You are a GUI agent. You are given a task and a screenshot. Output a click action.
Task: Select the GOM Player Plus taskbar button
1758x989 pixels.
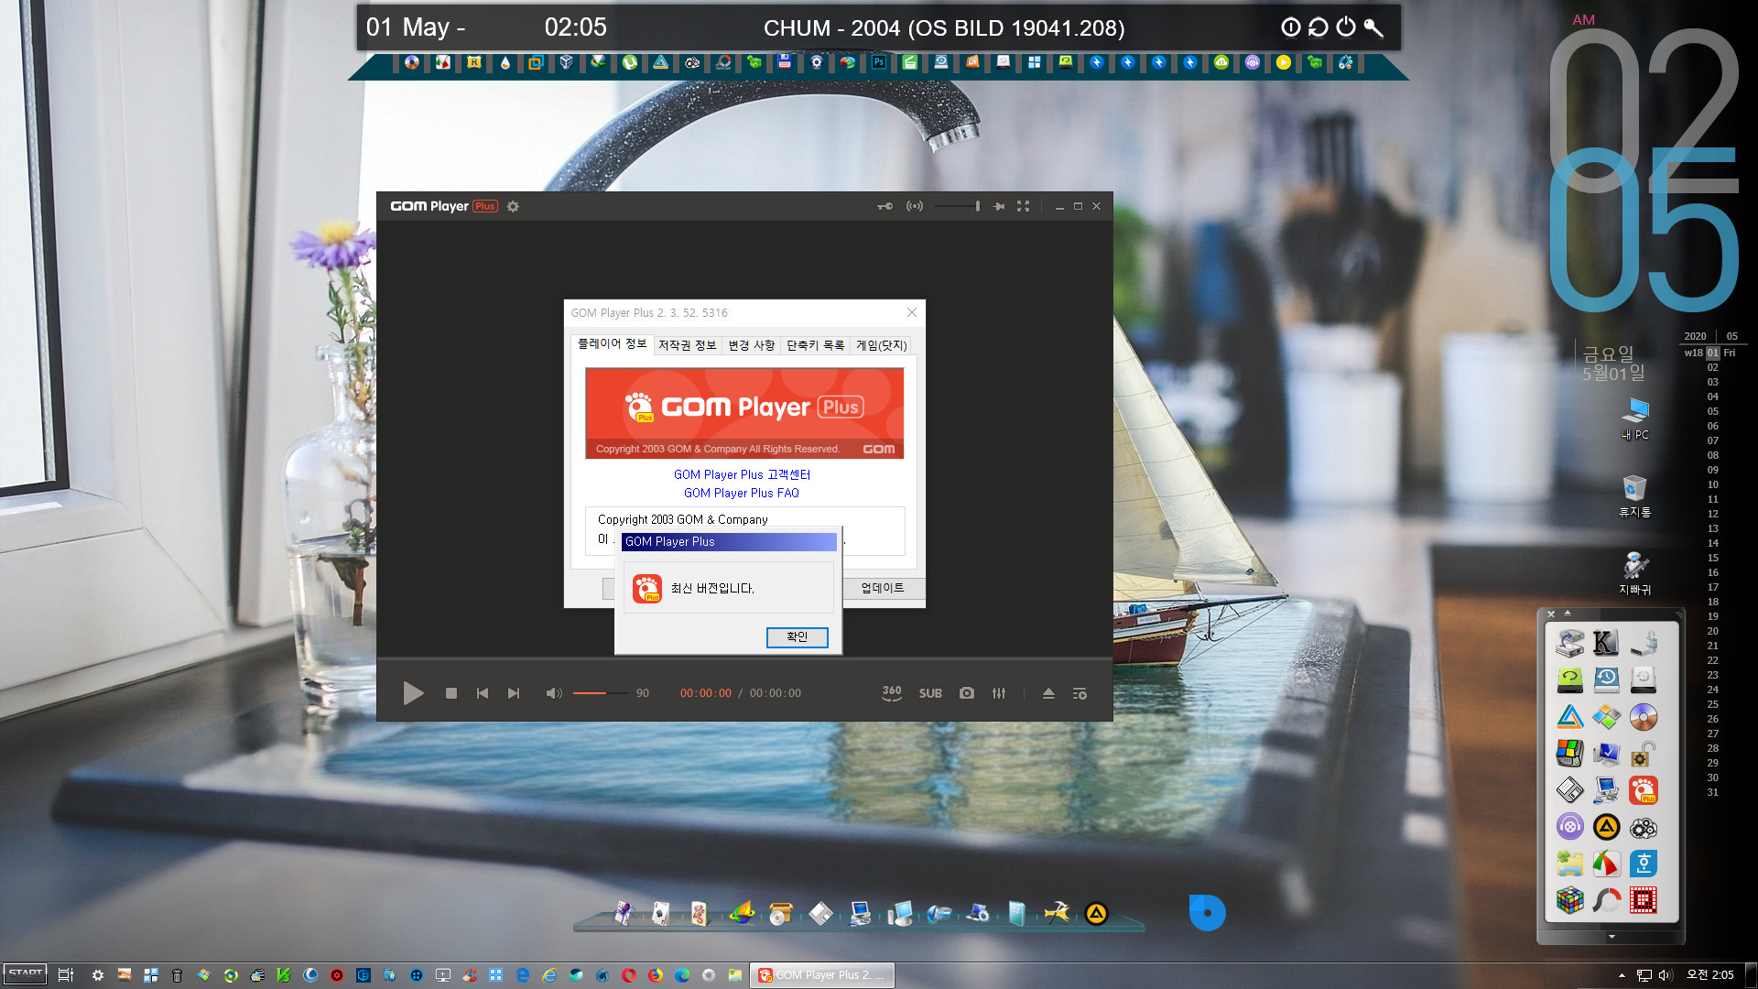click(x=822, y=975)
